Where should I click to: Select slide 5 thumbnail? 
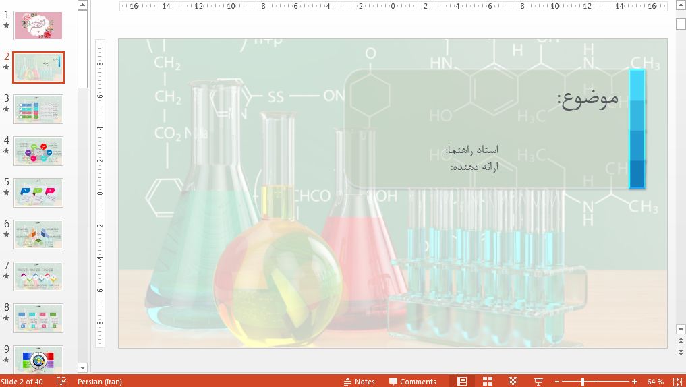coord(38,193)
